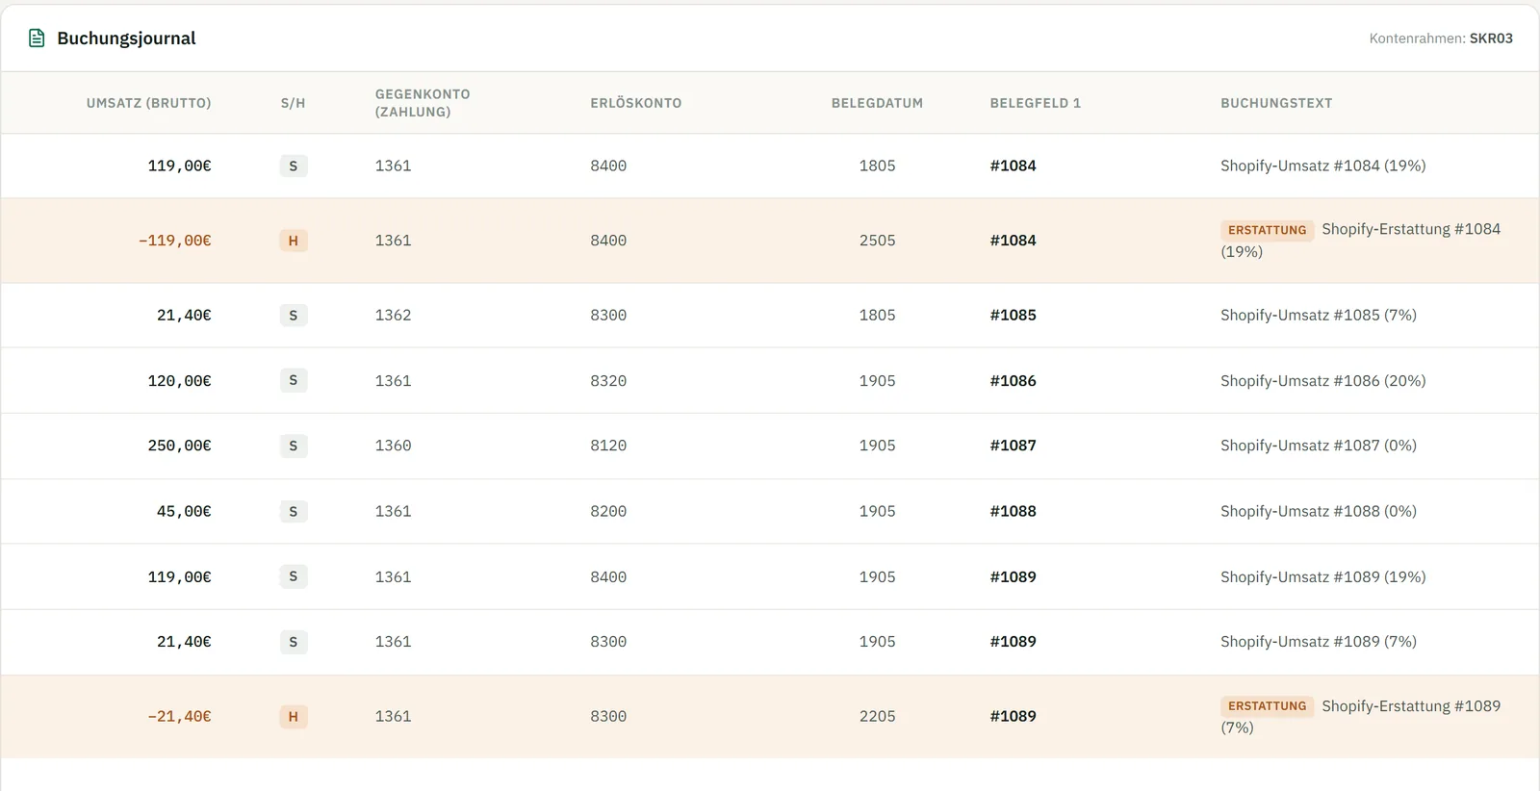Select the -21,40€ refund amount
Screen dimensions: 1540x791
pos(180,716)
